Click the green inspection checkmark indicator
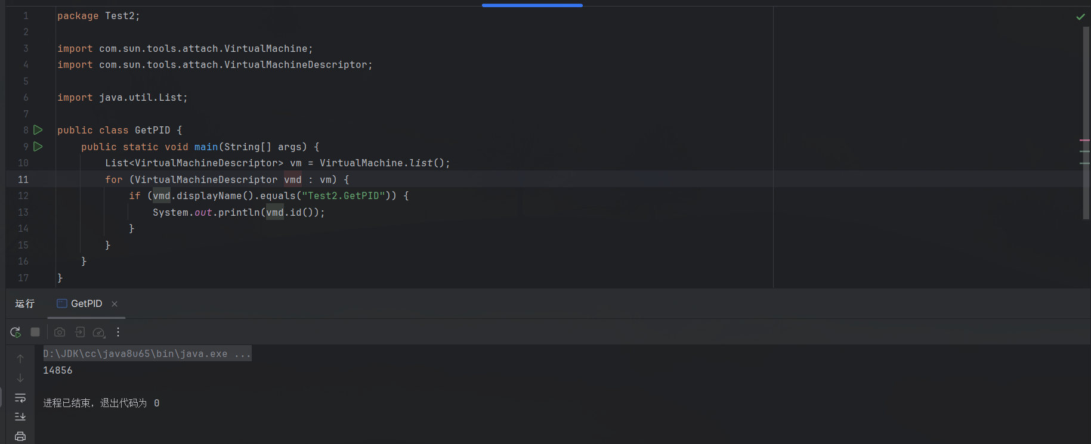Screen dimensions: 1091x444 pyautogui.click(x=1080, y=17)
